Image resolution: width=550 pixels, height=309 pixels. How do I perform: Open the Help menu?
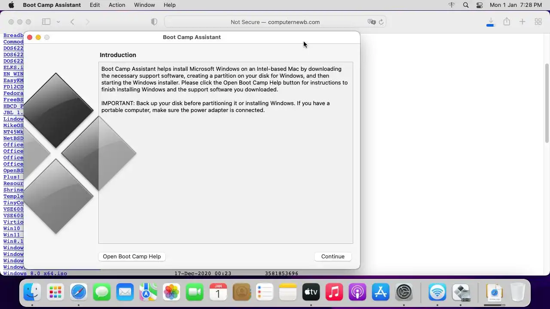pyautogui.click(x=170, y=5)
